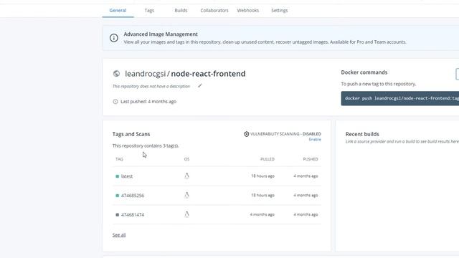This screenshot has width=459, height=258.
Task: Go to the Collaborators tab
Action: (x=214, y=10)
